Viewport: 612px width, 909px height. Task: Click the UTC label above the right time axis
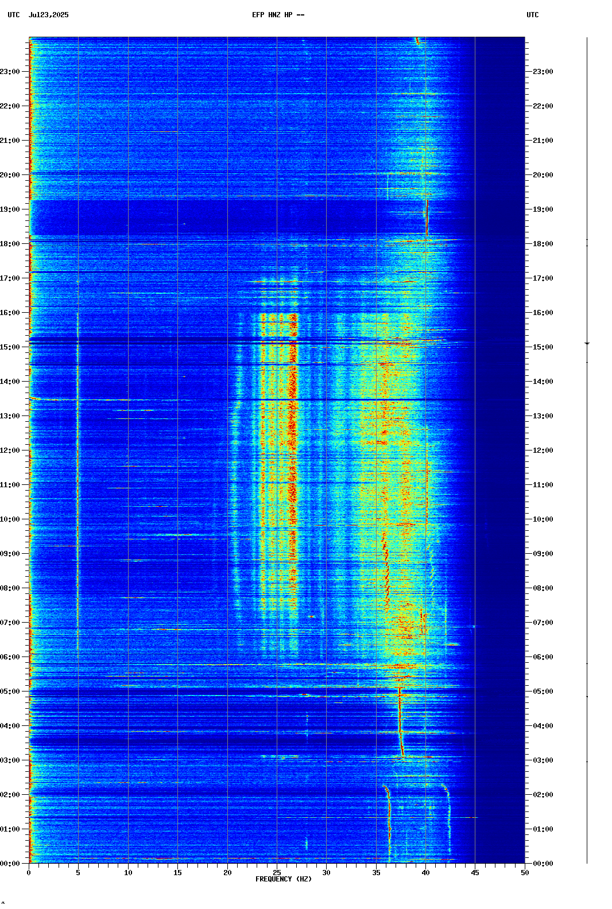(x=533, y=15)
